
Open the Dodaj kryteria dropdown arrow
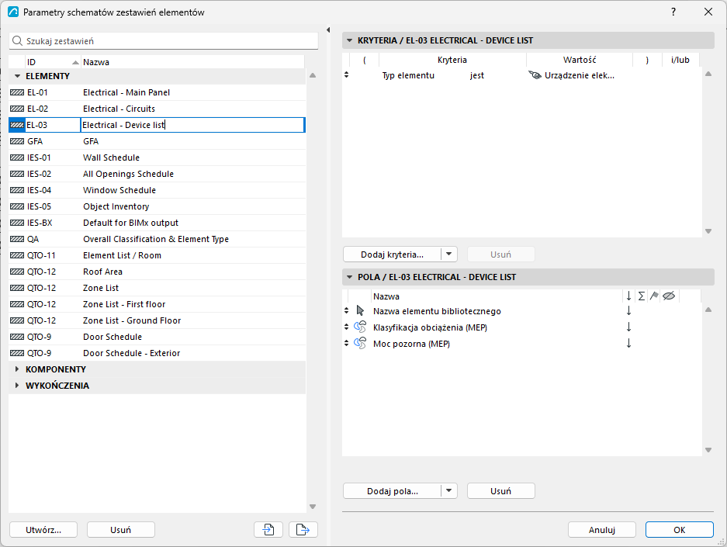[x=448, y=254]
